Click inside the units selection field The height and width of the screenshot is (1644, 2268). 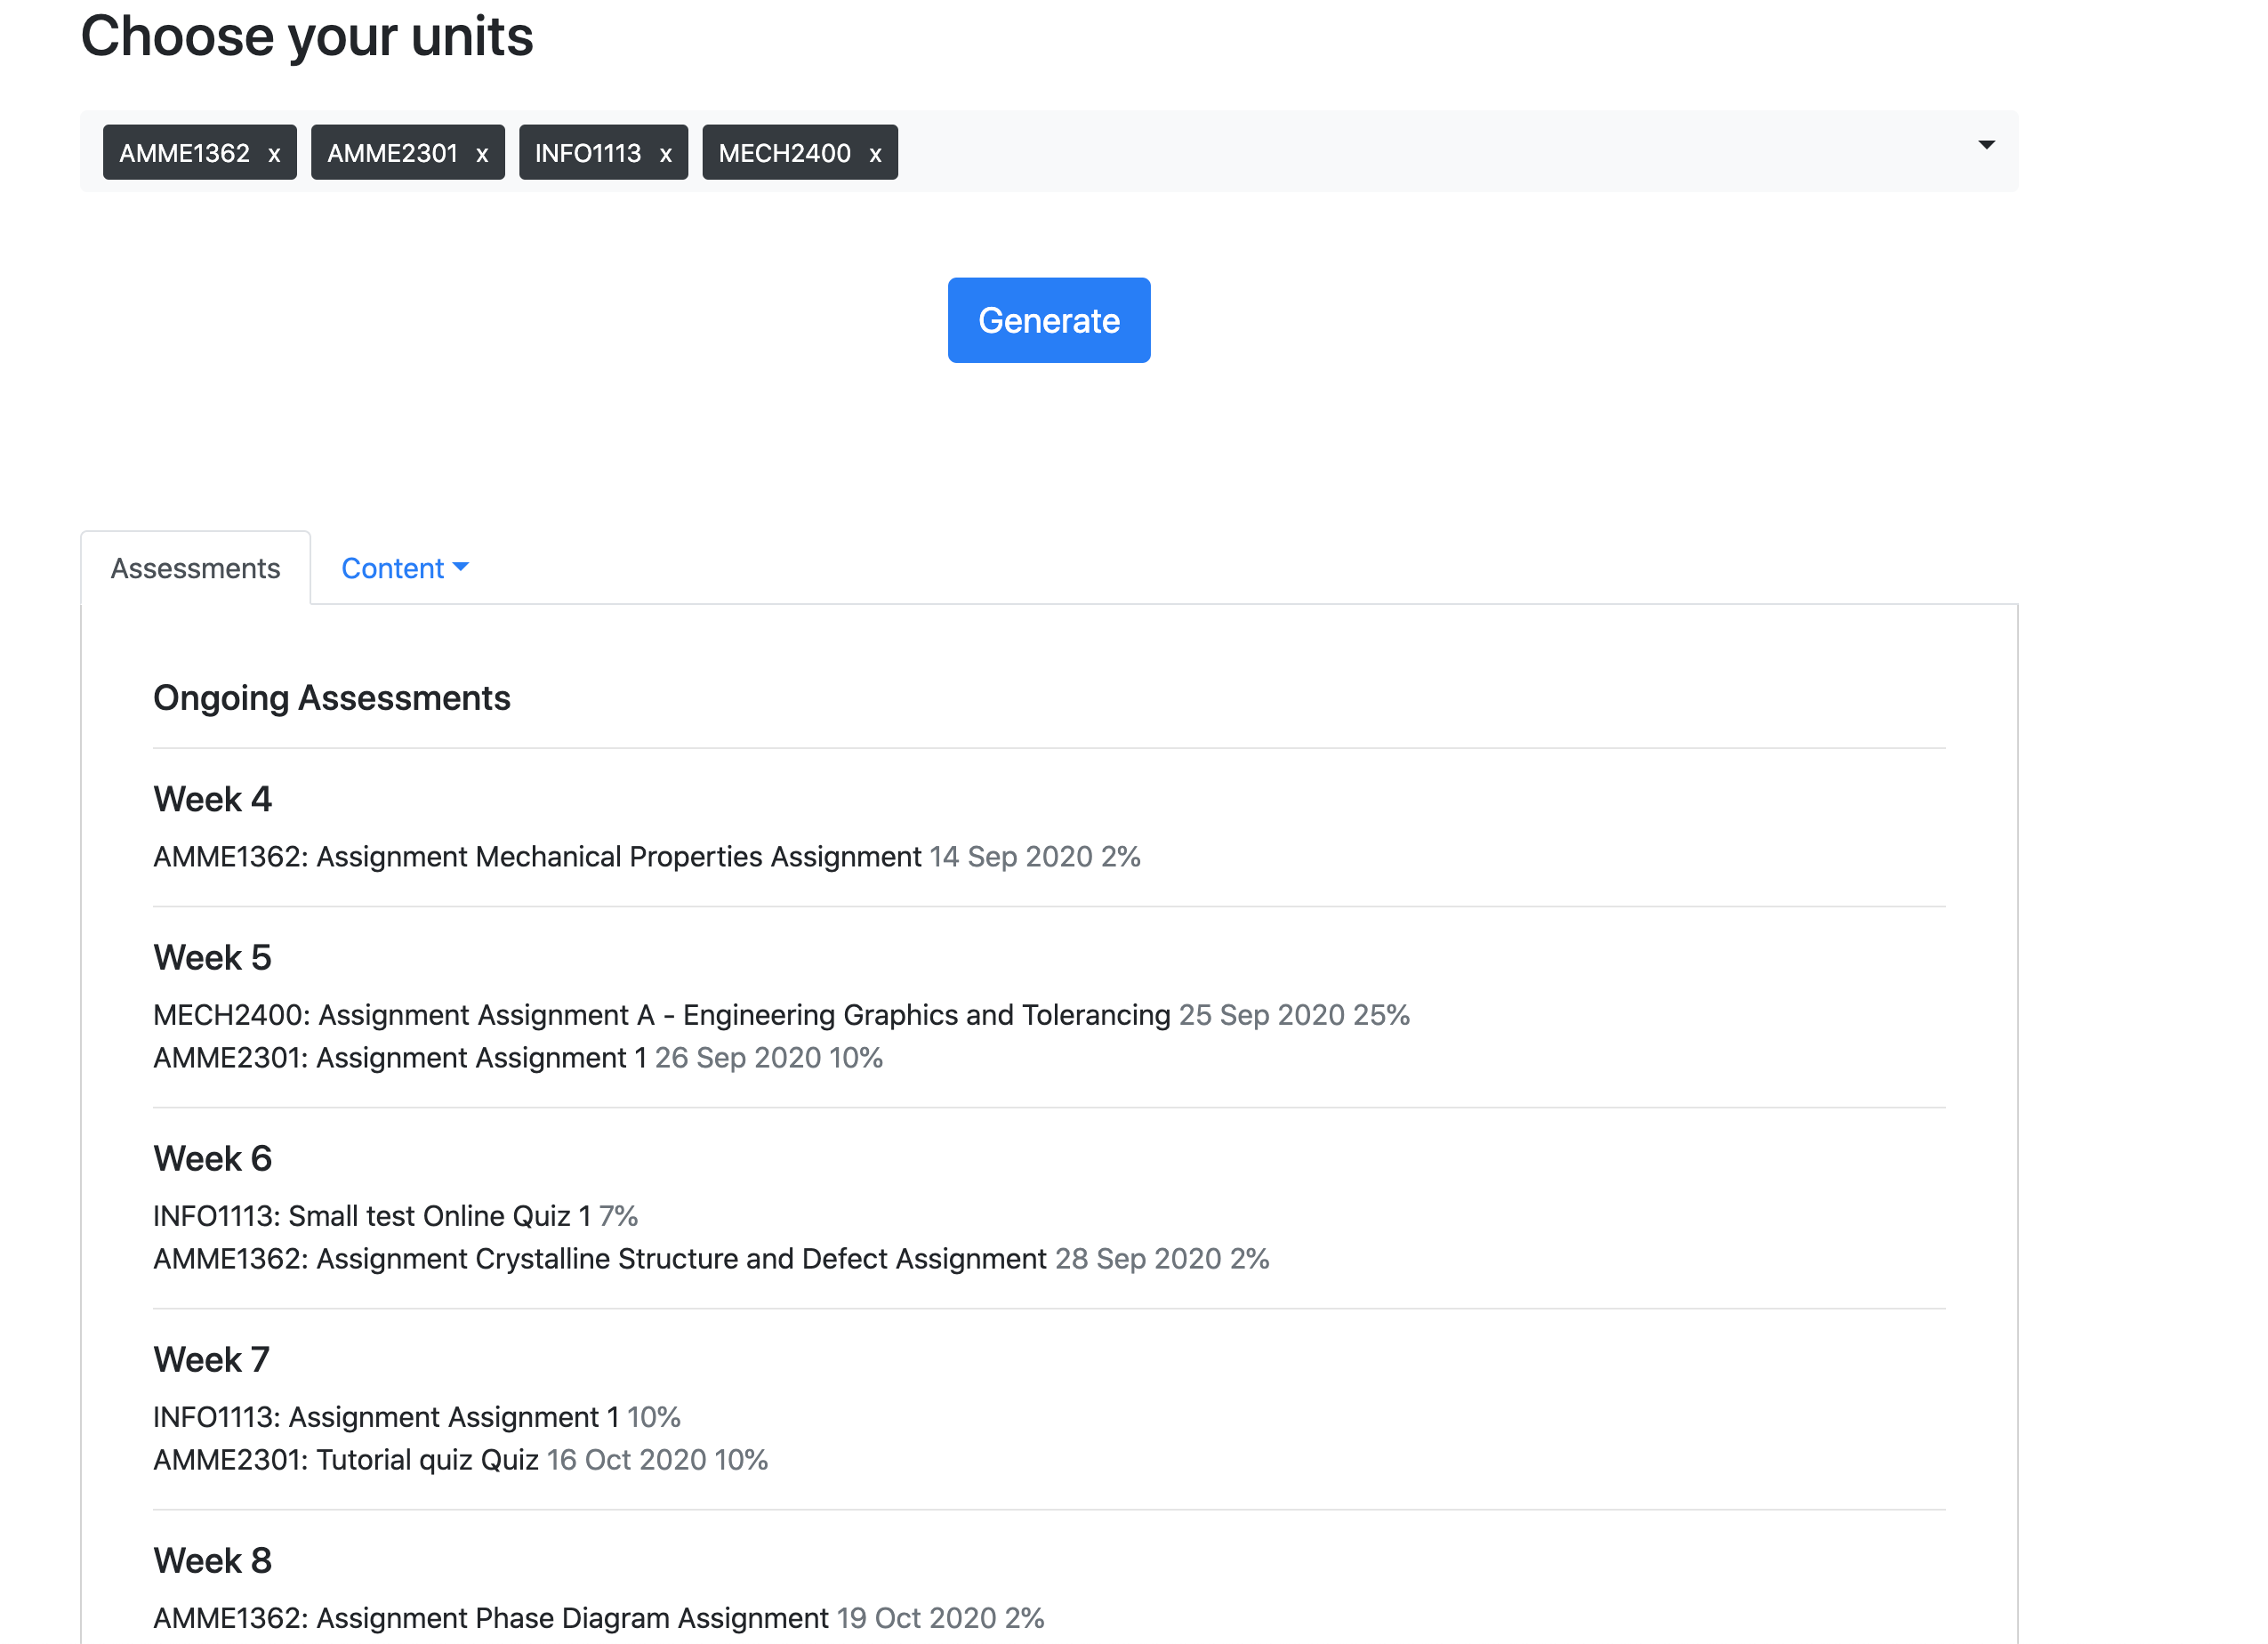click(1400, 152)
